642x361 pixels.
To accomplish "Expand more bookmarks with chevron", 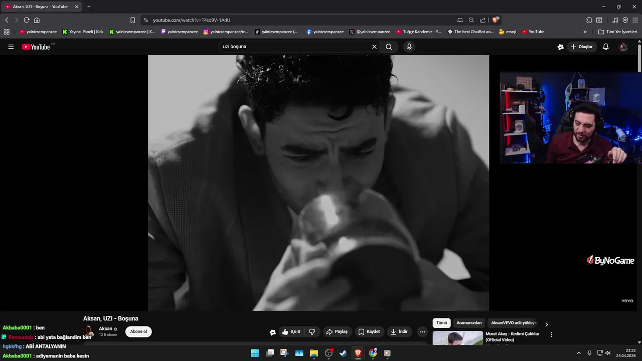I will pos(585,32).
